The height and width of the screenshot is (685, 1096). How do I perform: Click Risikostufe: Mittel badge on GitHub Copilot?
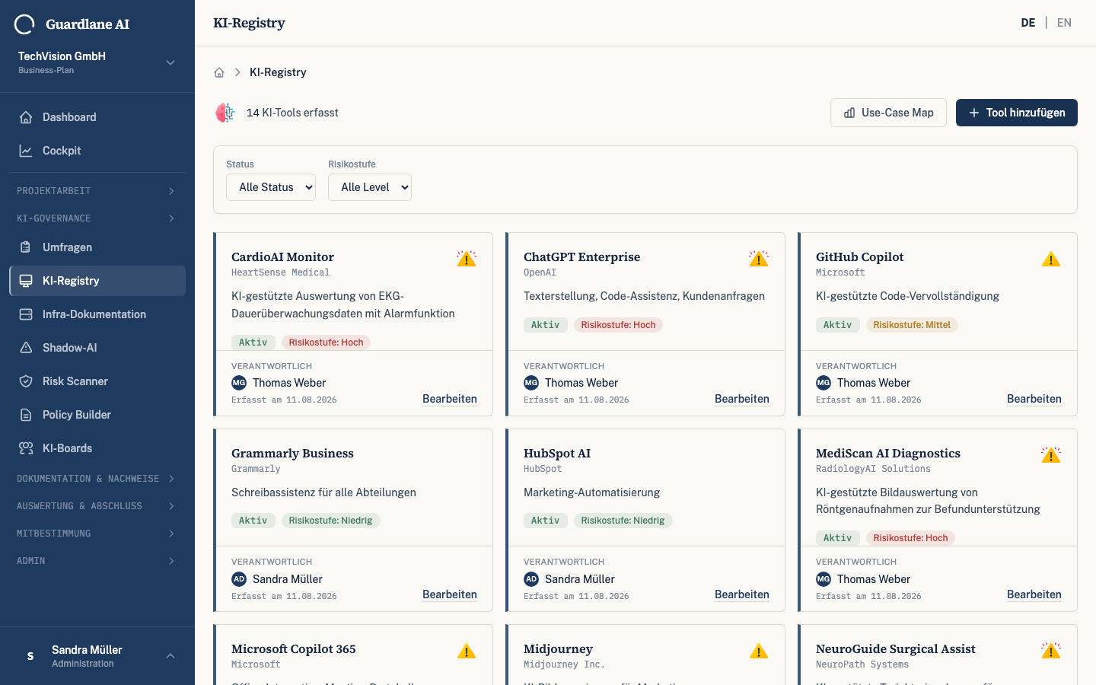(x=912, y=325)
